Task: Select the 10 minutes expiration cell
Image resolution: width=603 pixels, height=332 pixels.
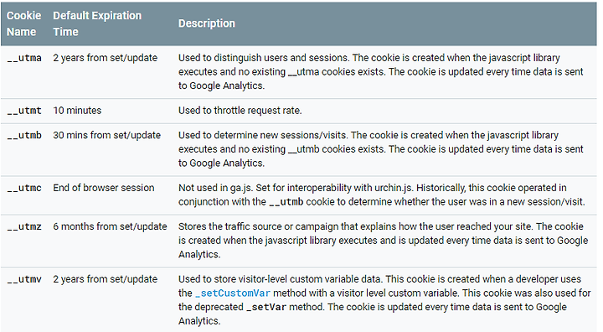Action: pyautogui.click(x=77, y=111)
